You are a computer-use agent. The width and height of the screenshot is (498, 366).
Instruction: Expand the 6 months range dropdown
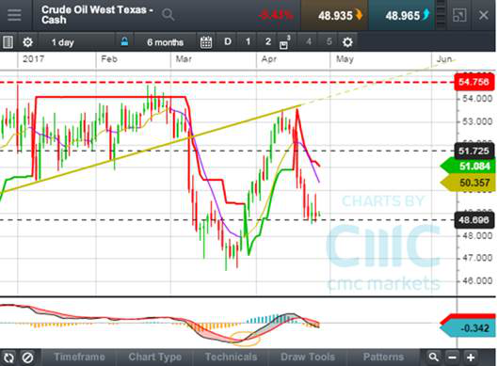coord(165,42)
